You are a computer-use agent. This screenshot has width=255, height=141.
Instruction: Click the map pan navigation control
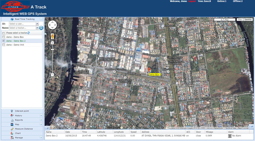click(52, 25)
